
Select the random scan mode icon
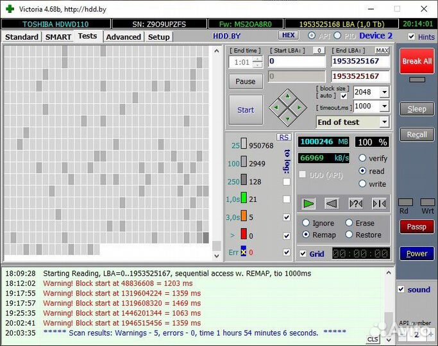(355, 204)
